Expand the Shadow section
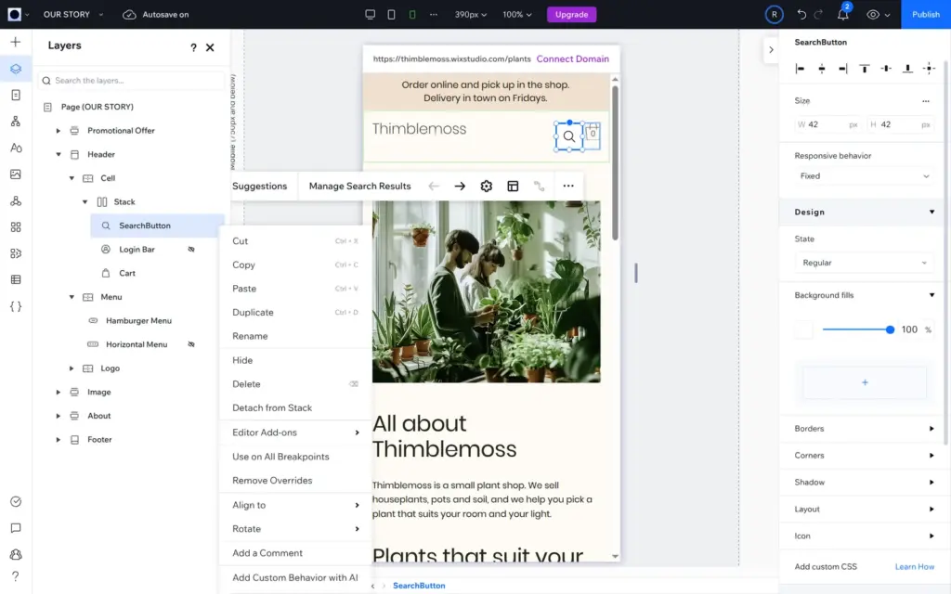This screenshot has width=951, height=594. tap(864, 483)
